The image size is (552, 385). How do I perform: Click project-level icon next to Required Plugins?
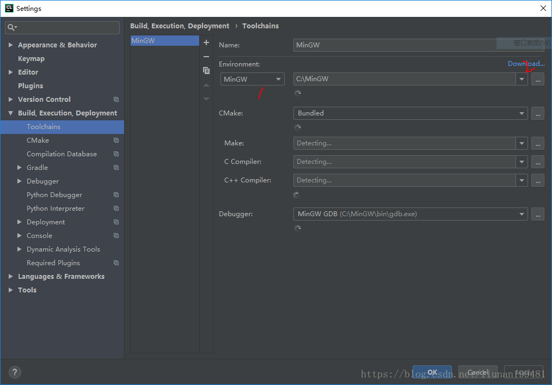point(116,263)
